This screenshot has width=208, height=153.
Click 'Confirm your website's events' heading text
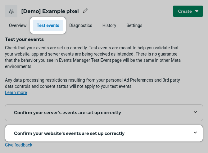(69, 133)
